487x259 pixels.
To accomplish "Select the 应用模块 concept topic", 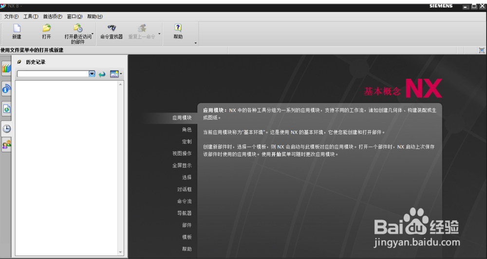I will [x=182, y=118].
